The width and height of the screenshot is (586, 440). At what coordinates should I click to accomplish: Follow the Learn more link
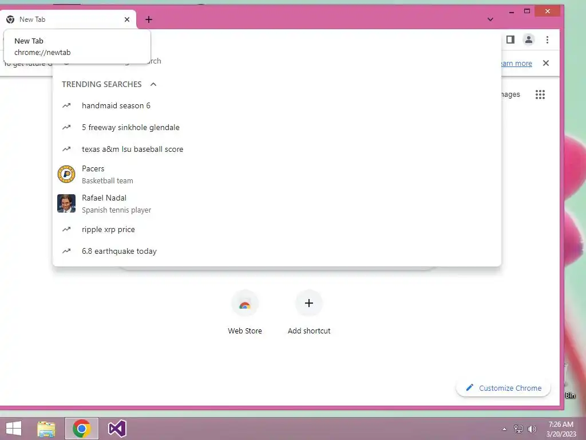tap(516, 63)
